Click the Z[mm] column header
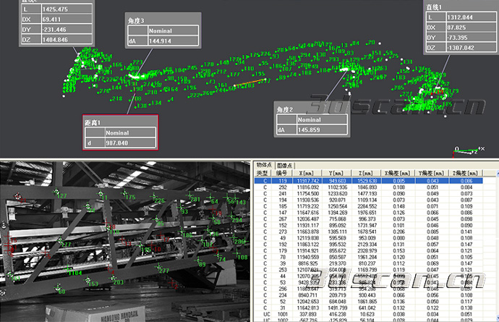 tap(387, 173)
